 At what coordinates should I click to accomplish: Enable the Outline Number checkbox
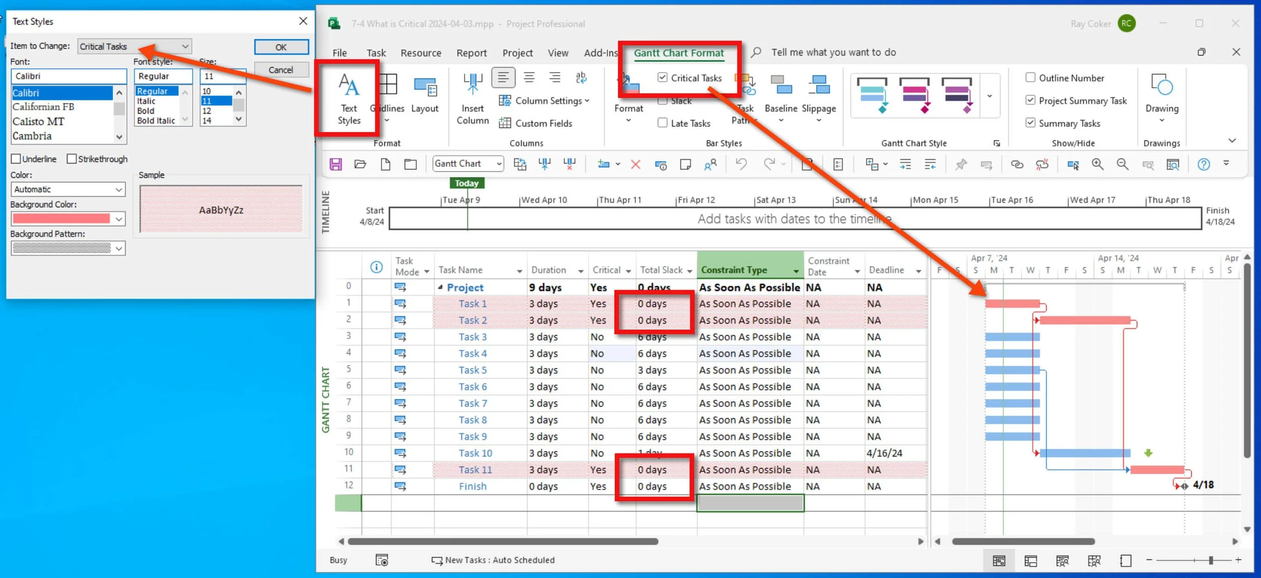[x=1030, y=78]
